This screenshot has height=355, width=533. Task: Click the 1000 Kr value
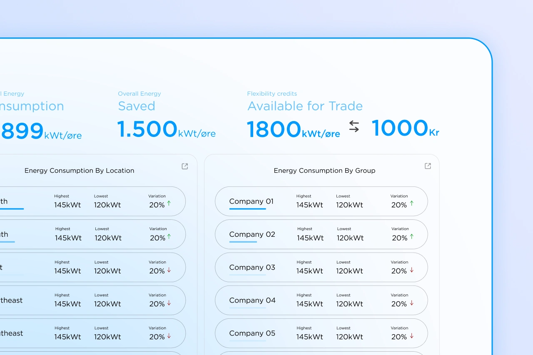point(406,128)
